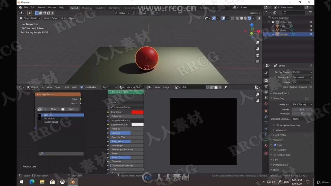This screenshot has height=186, width=331.
Task: Select material preview shading icon
Action: pos(246,18)
